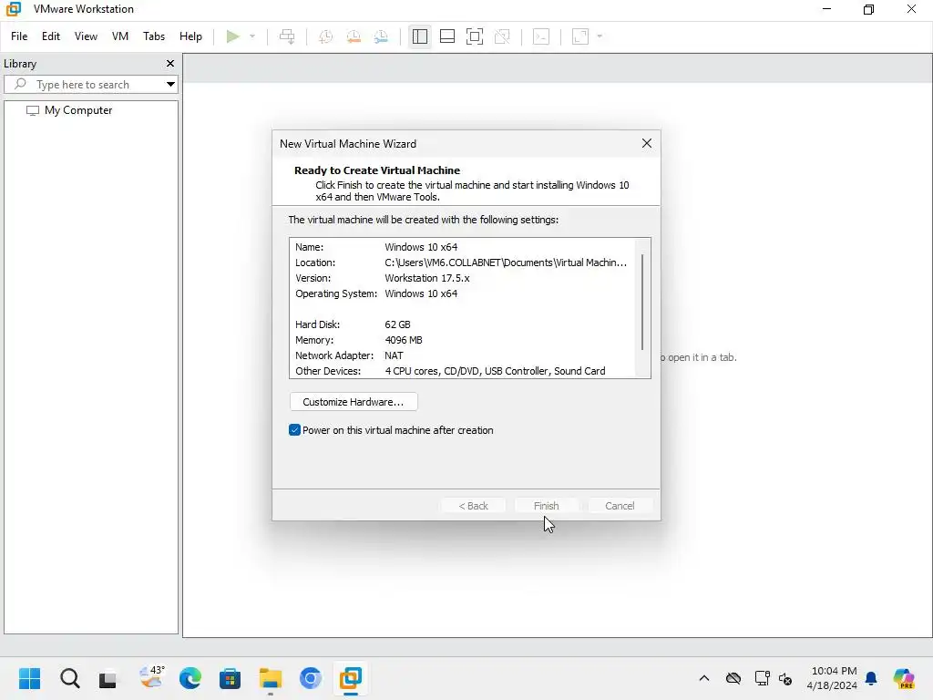Toggle the Show Library sidebar icon
This screenshot has height=700, width=933.
419,36
